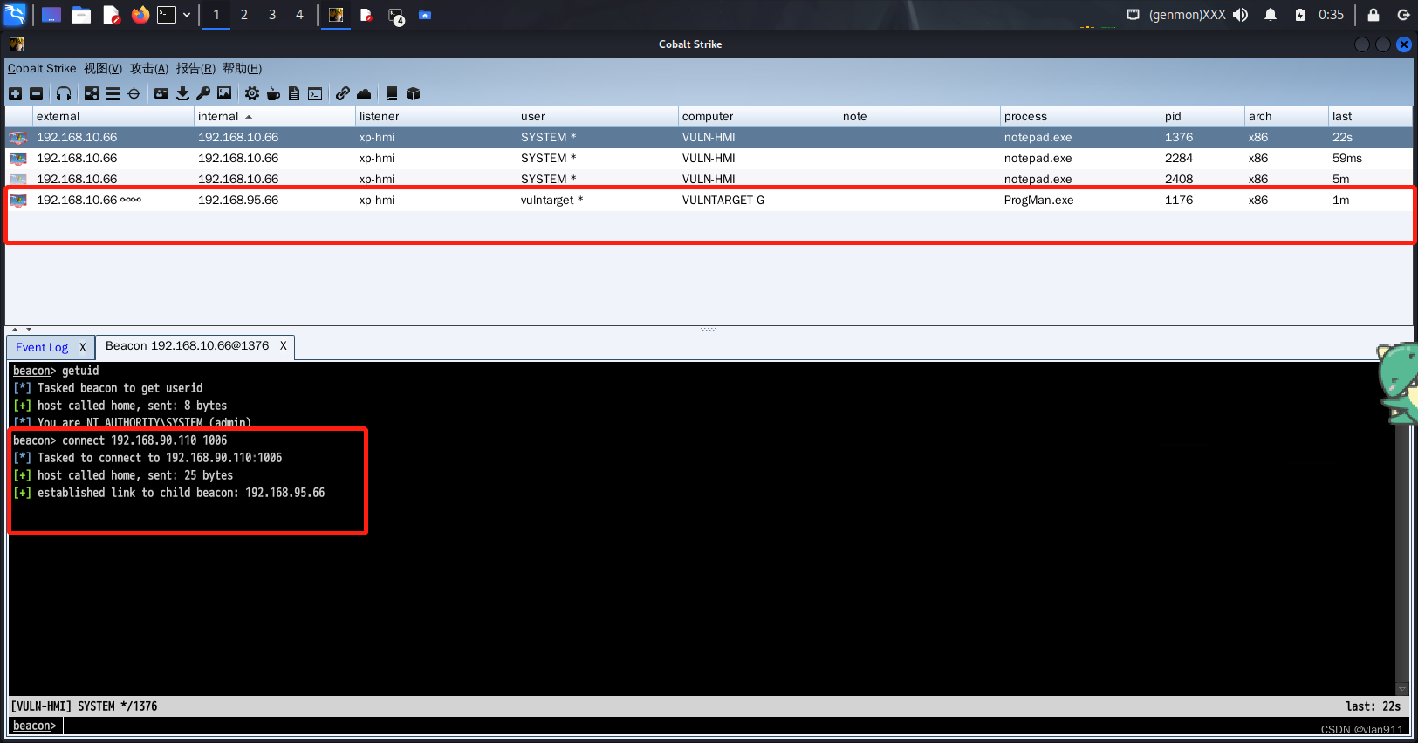Open the 视图(V) view menu
Viewport: 1418px width, 743px height.
click(103, 68)
